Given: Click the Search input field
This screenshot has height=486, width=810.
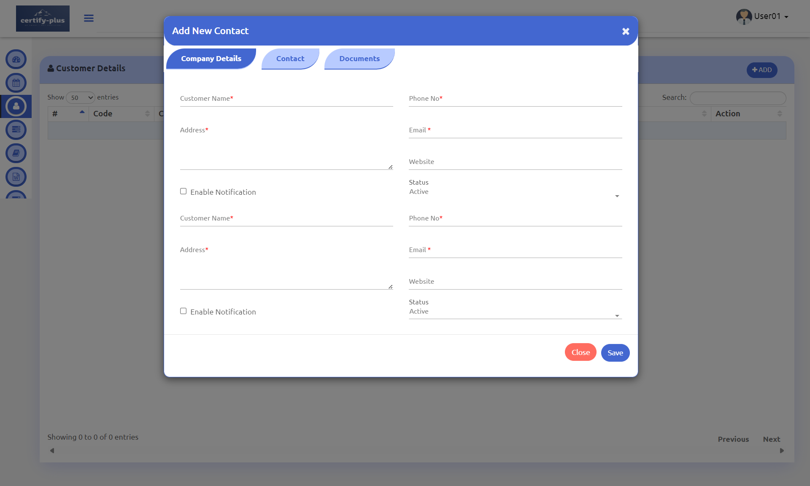Looking at the screenshot, I should click(x=737, y=97).
